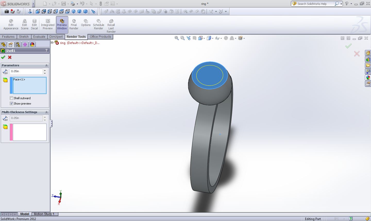Click the Undo icon
Image resolution: width=371 pixels, height=221 pixels.
(82, 4)
